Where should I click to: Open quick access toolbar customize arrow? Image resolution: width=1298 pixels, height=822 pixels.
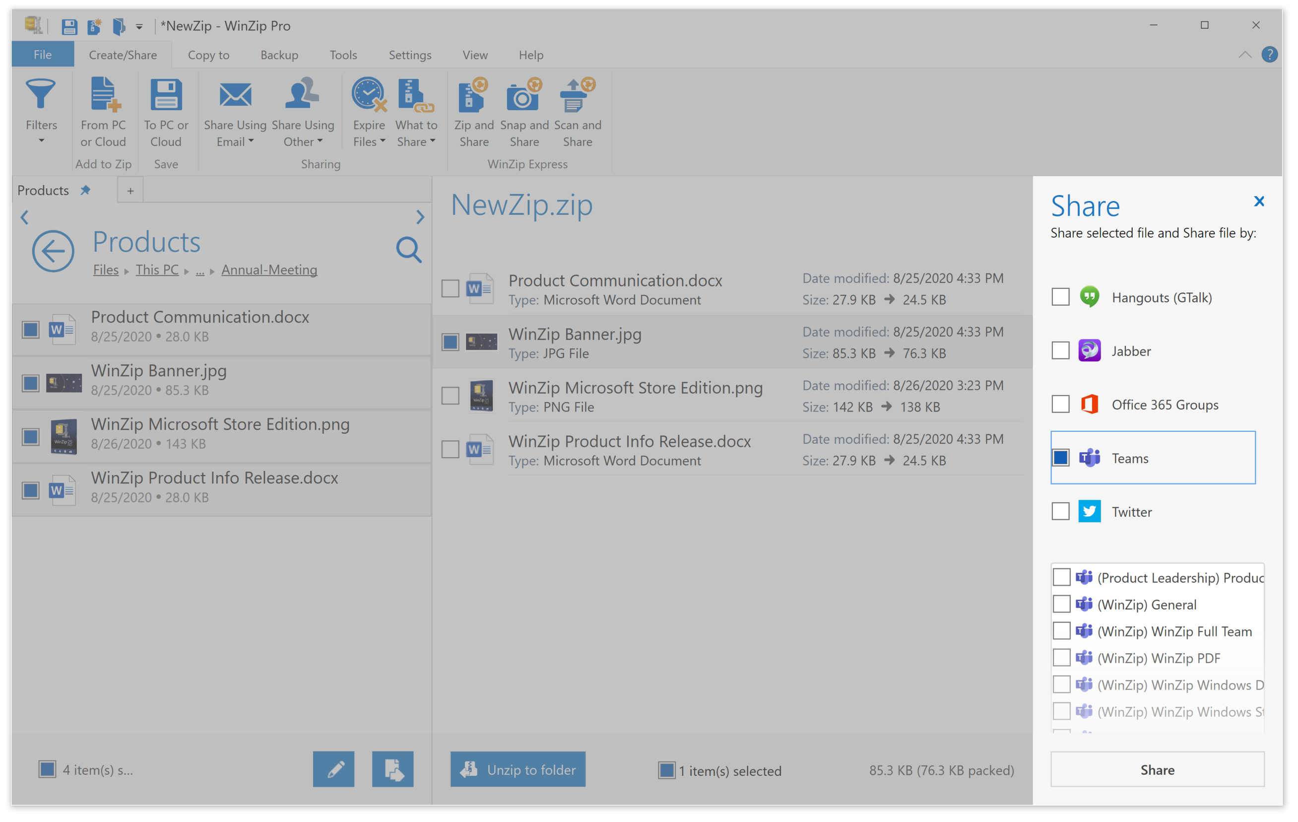pos(139,26)
